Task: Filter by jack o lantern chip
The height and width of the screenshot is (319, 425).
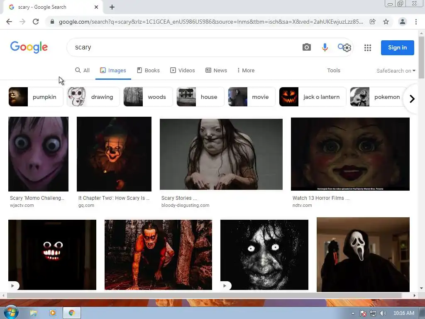Action: (x=313, y=97)
